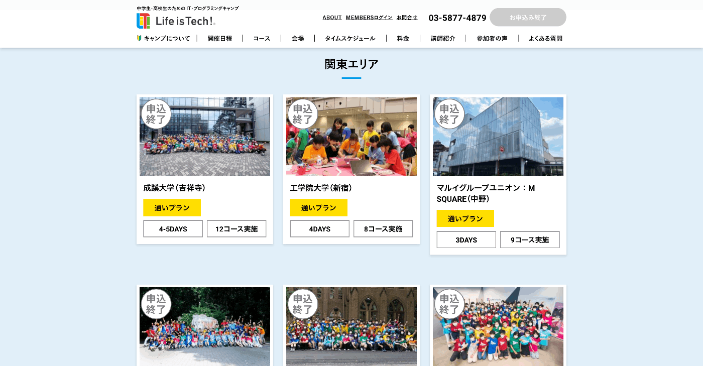Open the outdoor forest group photo card
Image resolution: width=703 pixels, height=366 pixels.
coord(205,326)
